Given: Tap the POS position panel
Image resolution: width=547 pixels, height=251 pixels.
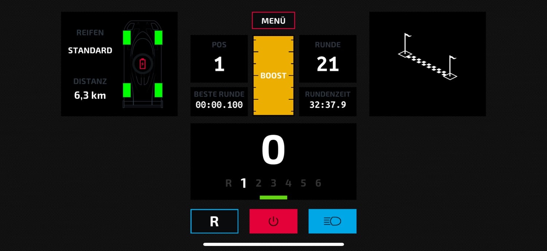Looking at the screenshot, I should click(219, 59).
